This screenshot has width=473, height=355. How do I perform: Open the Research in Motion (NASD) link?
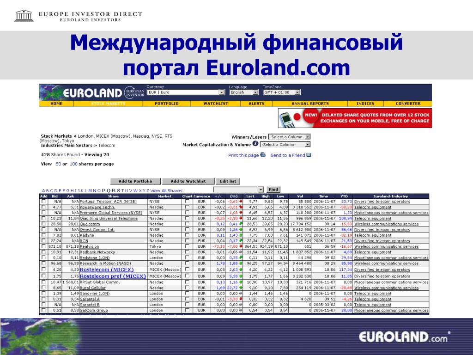click(x=105, y=263)
